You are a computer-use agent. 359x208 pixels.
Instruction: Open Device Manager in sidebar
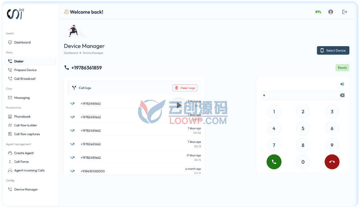[30, 189]
